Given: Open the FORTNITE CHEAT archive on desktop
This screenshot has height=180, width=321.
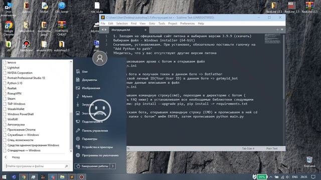Looking at the screenshot, I should (x=62, y=28).
